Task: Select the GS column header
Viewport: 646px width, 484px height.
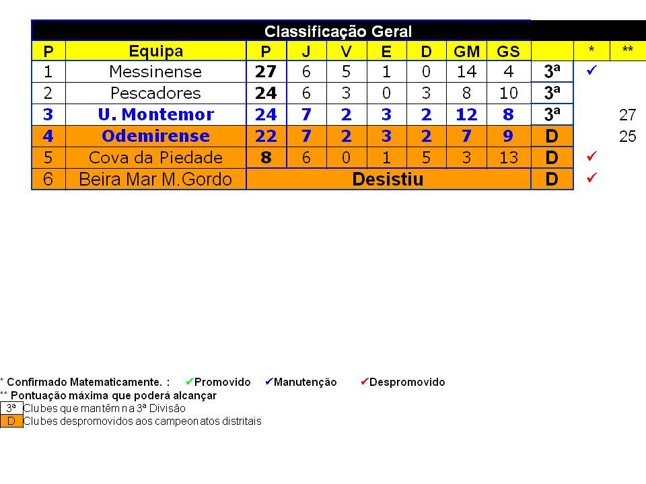Action: 509,51
